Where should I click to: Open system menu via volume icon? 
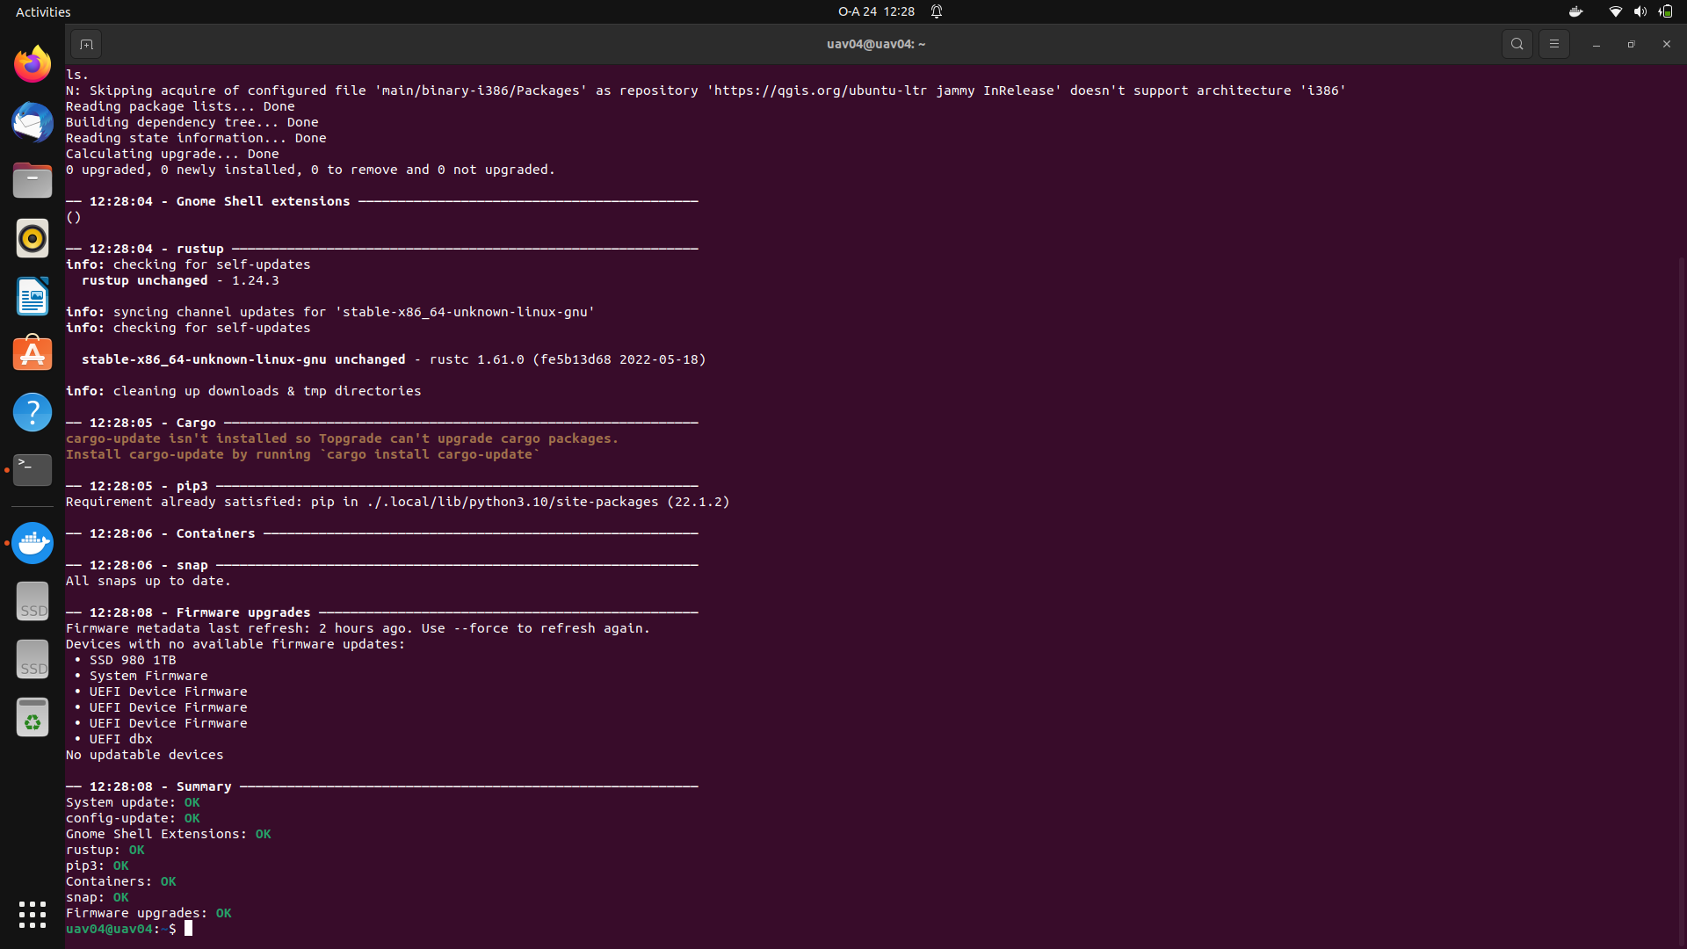1640,11
